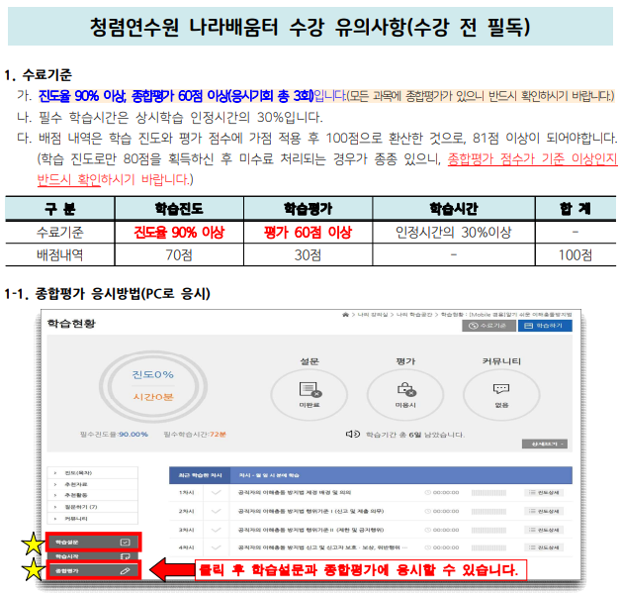Click the 1차시 lesson title text
The height and width of the screenshot is (596, 620).
pos(295,492)
